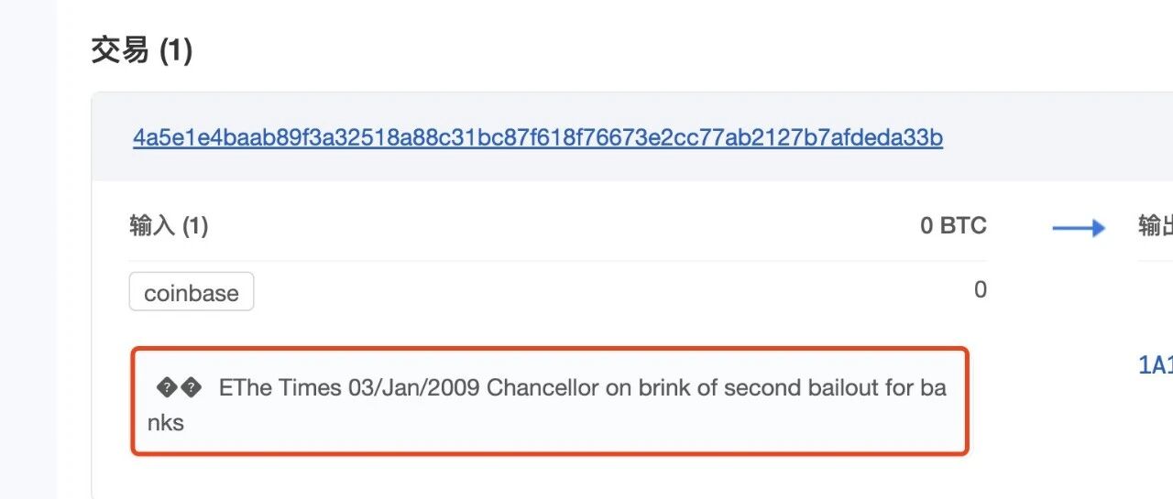Click the partially visible 输出 outputs label
The image size is (1173, 499).
coord(1155,226)
